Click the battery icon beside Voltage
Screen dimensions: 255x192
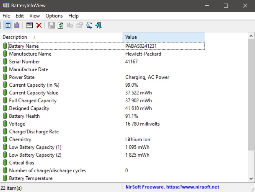[5, 124]
